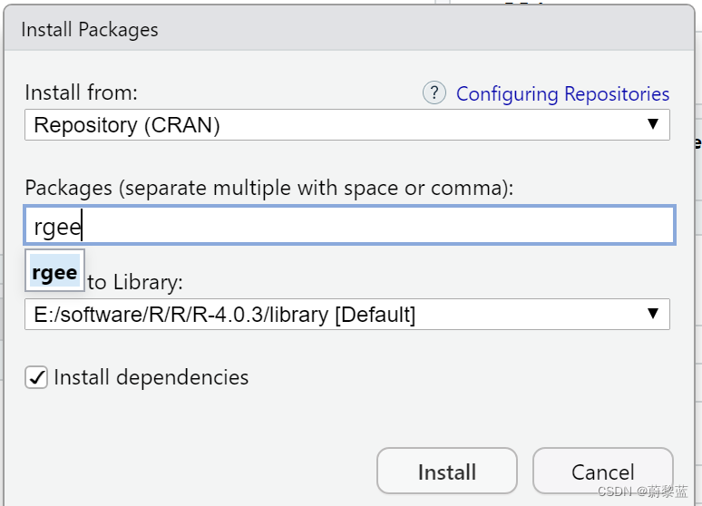Click the Install button
Image resolution: width=702 pixels, height=506 pixels.
click(x=447, y=471)
